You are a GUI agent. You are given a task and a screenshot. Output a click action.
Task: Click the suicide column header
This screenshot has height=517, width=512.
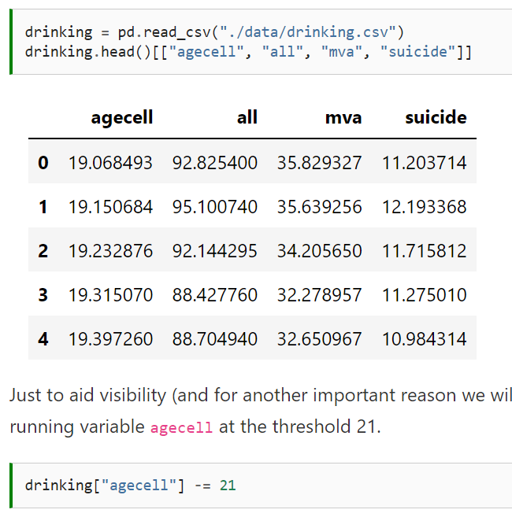pyautogui.click(x=436, y=117)
